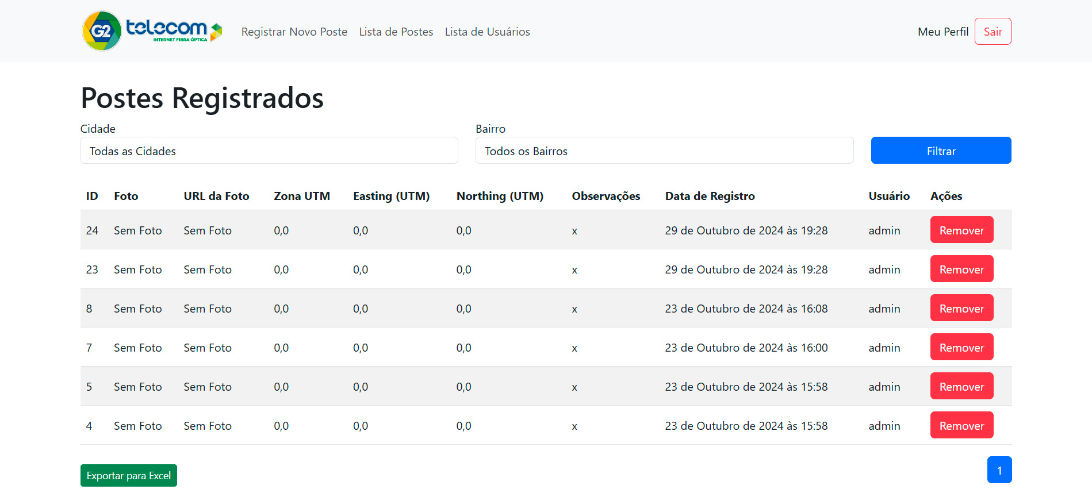Click the Foto column header
1092x497 pixels.
point(126,196)
